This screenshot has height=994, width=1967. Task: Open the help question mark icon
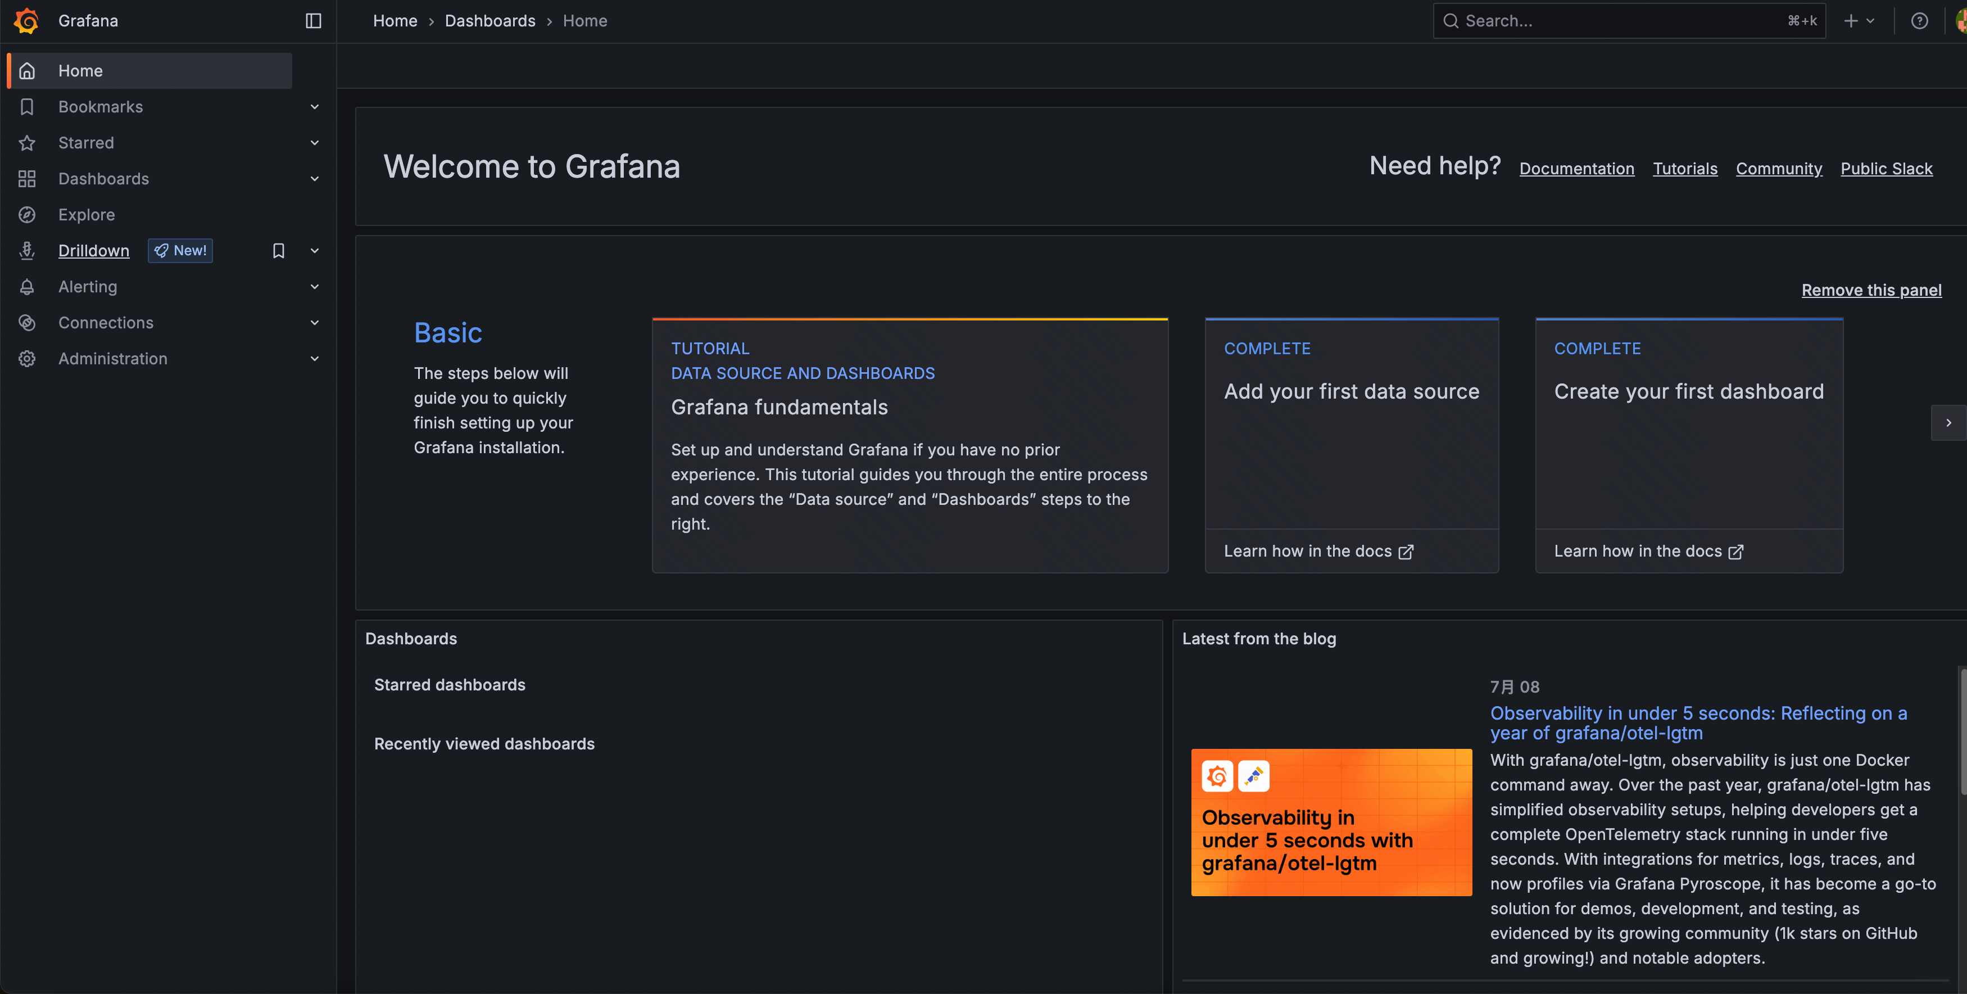1919,21
